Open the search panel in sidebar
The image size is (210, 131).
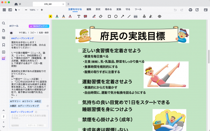(x=3, y=23)
